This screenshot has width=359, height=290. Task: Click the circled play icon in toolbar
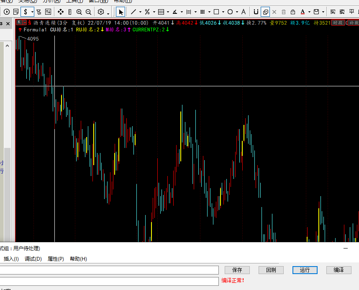pyautogui.click(x=7, y=12)
